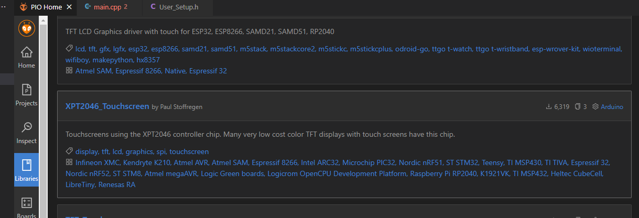Close the PIO Home tab
This screenshot has width=639, height=218.
click(x=69, y=7)
